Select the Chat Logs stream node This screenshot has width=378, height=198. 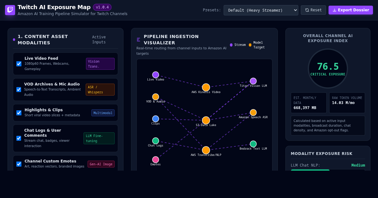click(x=156, y=141)
